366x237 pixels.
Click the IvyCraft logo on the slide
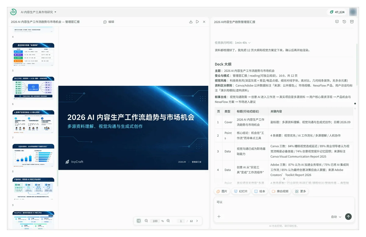tap(74, 162)
